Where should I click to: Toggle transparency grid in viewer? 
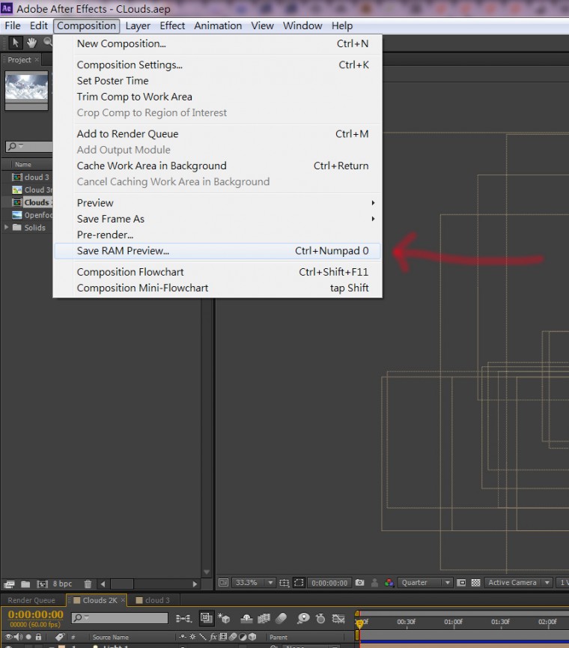(475, 583)
